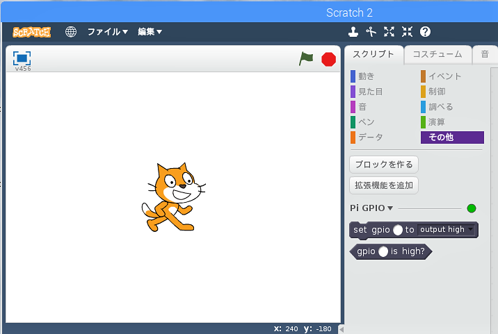Select the cat sprite on stage

(x=173, y=197)
